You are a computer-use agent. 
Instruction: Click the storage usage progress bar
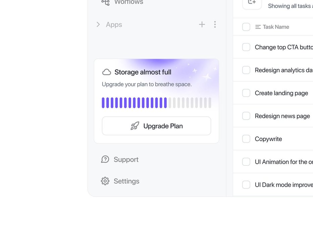coord(156,103)
